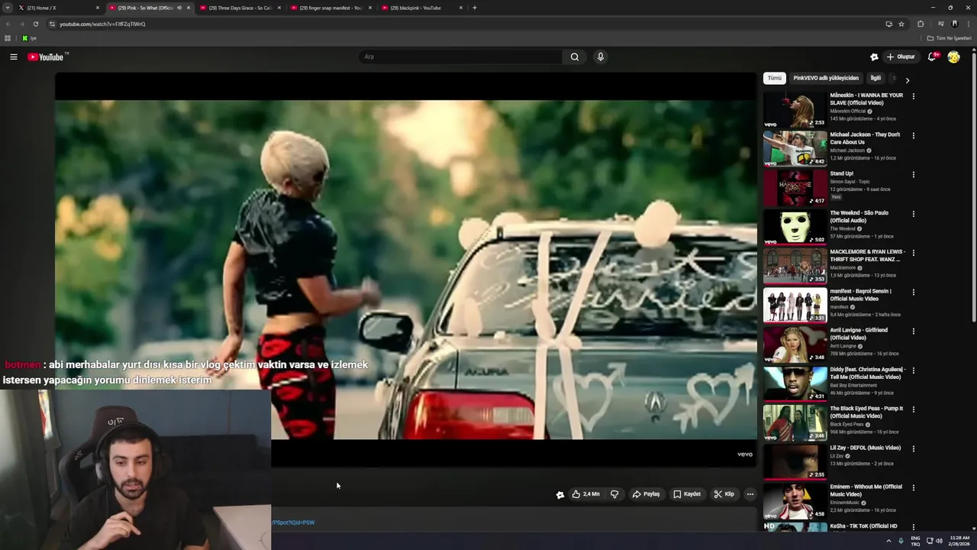This screenshot has width=977, height=550.
Task: Show hidden system tray icons
Action: tap(888, 541)
